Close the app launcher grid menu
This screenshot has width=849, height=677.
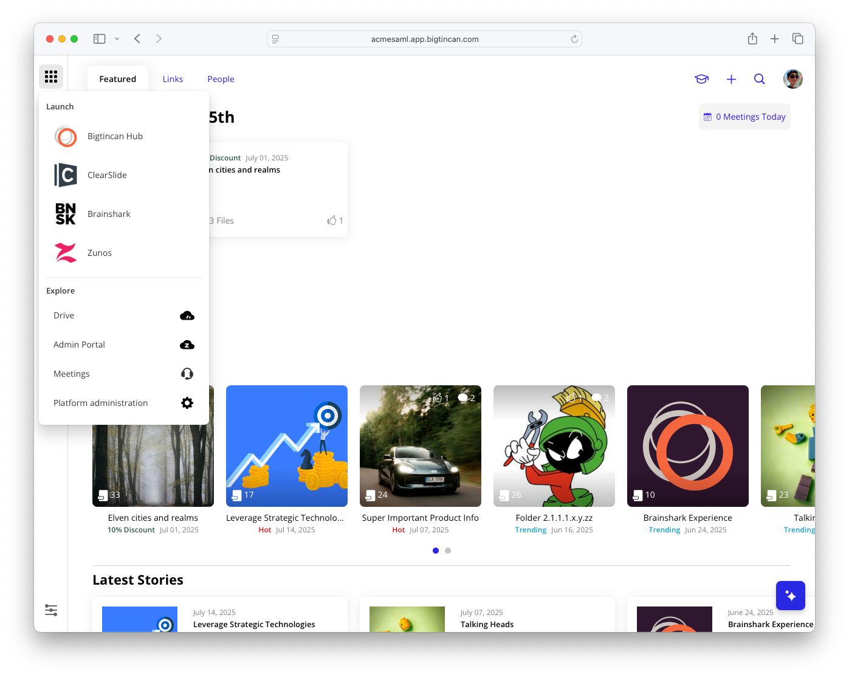[x=51, y=77]
